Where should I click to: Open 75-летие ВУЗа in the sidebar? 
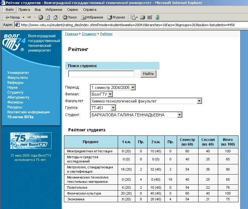20,117
